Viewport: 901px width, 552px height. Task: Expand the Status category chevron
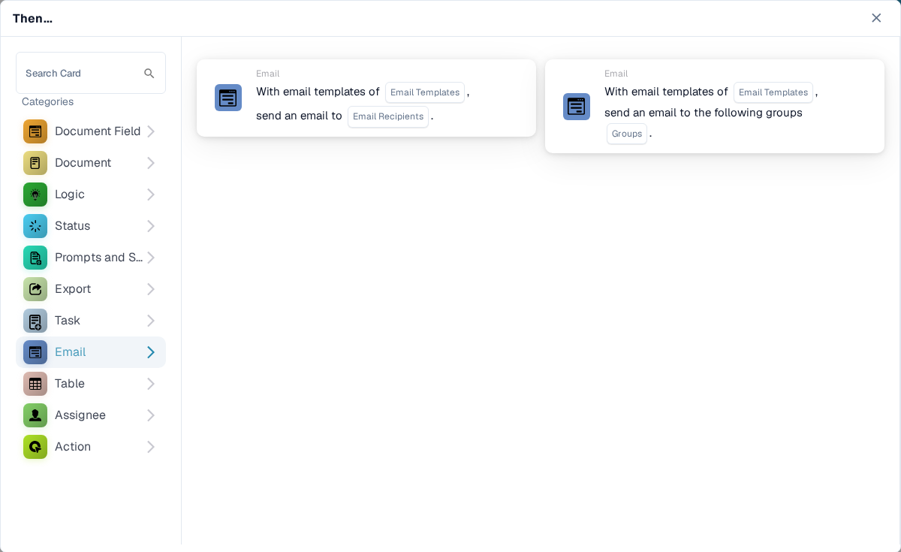tap(151, 226)
